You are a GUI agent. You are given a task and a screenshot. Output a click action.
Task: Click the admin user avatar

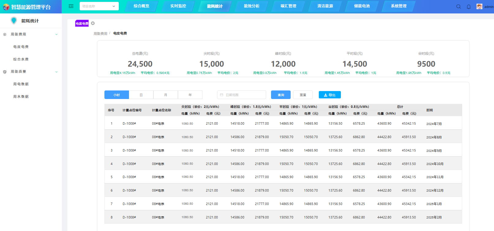pyautogui.click(x=479, y=6)
